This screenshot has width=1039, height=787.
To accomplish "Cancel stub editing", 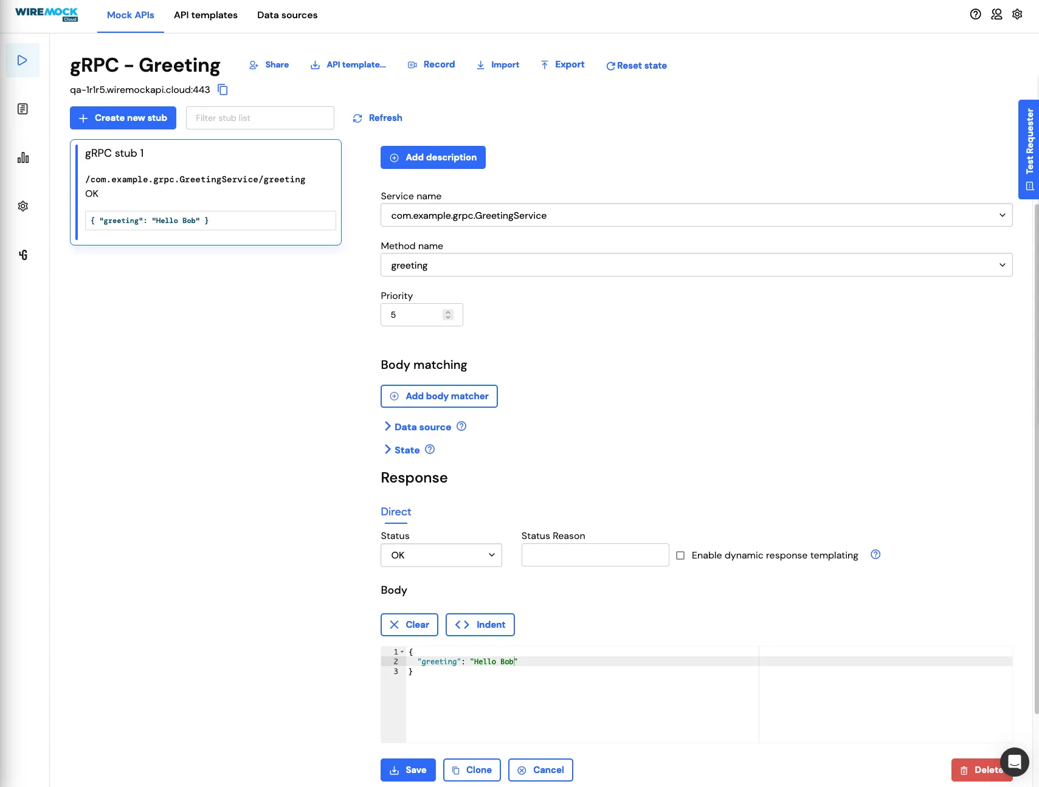I will (x=540, y=770).
